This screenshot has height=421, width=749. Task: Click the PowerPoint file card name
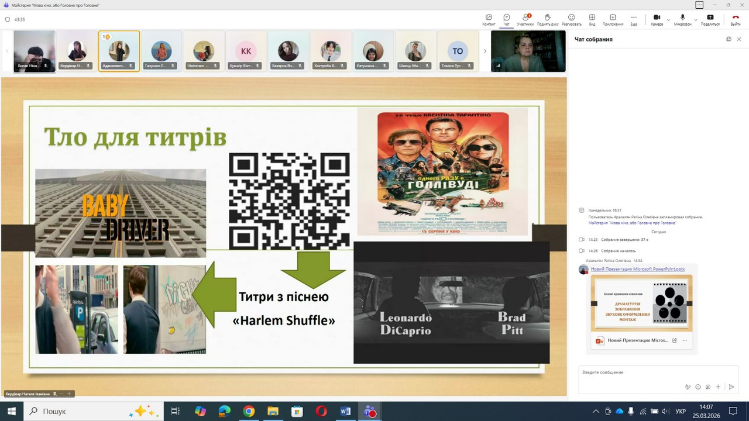coord(638,340)
